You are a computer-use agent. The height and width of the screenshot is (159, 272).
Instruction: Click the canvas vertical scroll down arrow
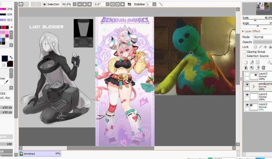click(238, 144)
